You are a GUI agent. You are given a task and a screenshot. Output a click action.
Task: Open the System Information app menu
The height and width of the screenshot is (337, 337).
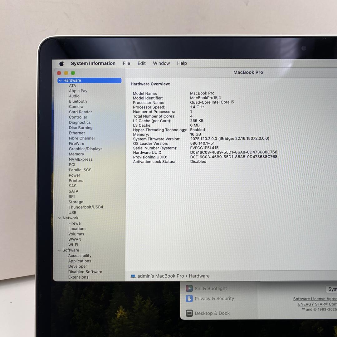[x=93, y=63]
